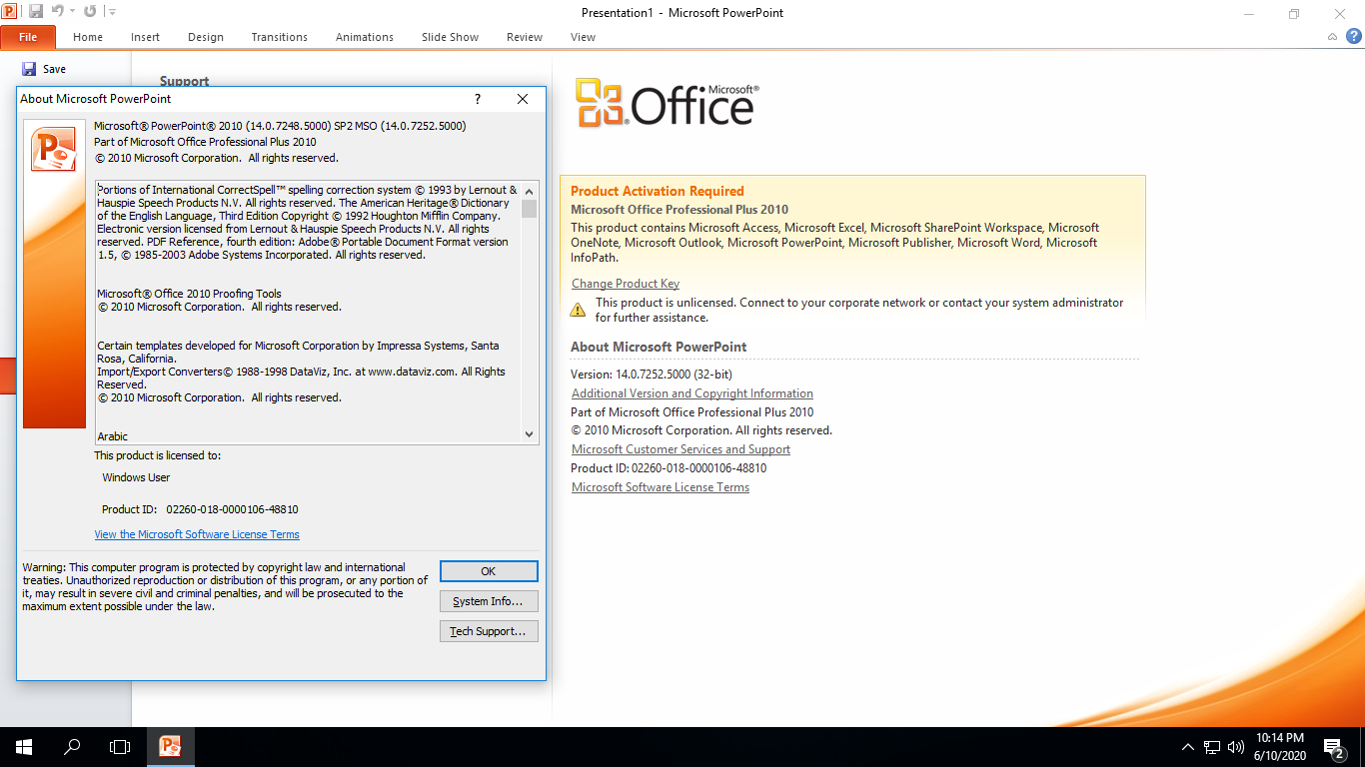
Task: Switch to the Slide Show tab
Action: click(450, 37)
